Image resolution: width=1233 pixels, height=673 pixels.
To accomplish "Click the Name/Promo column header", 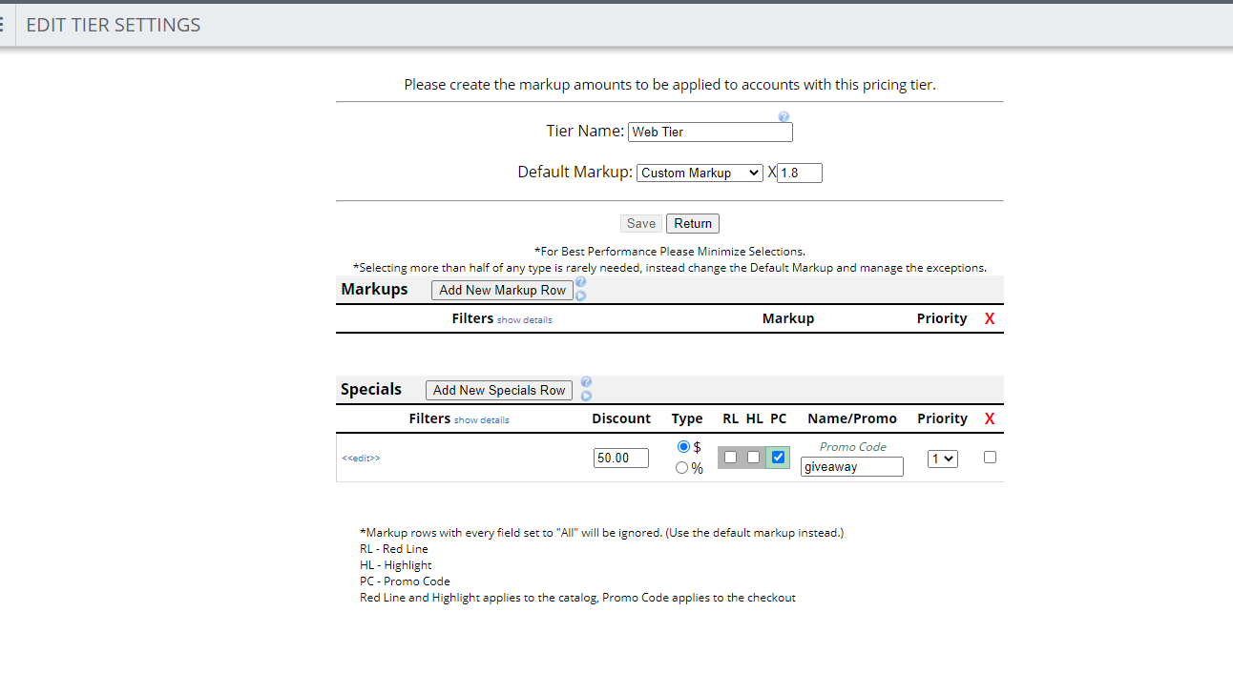I will [852, 418].
